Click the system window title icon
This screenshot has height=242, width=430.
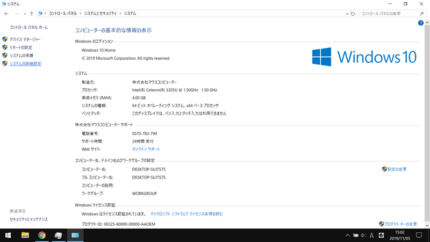pyautogui.click(x=4, y=4)
